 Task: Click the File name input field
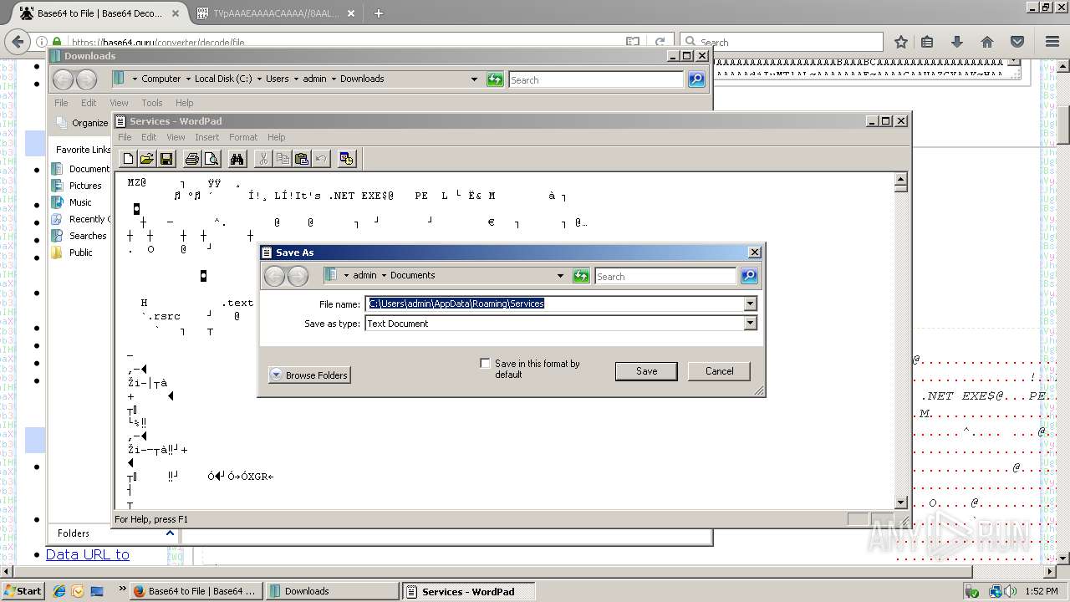(x=555, y=304)
